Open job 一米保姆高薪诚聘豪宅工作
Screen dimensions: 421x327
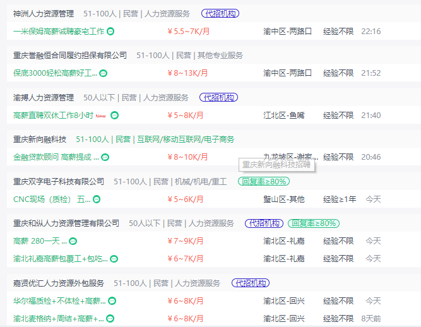coord(59,32)
